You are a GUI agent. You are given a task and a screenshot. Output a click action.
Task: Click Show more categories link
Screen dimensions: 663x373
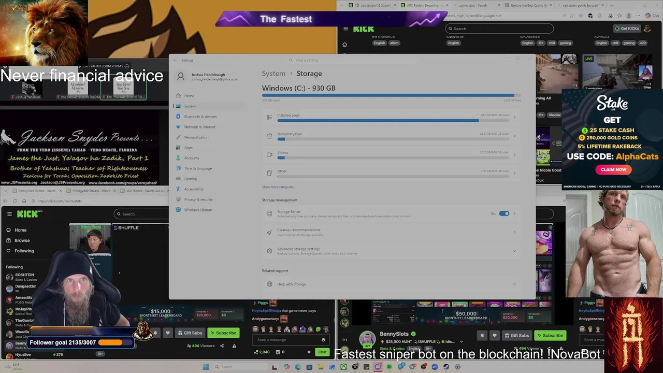click(278, 187)
